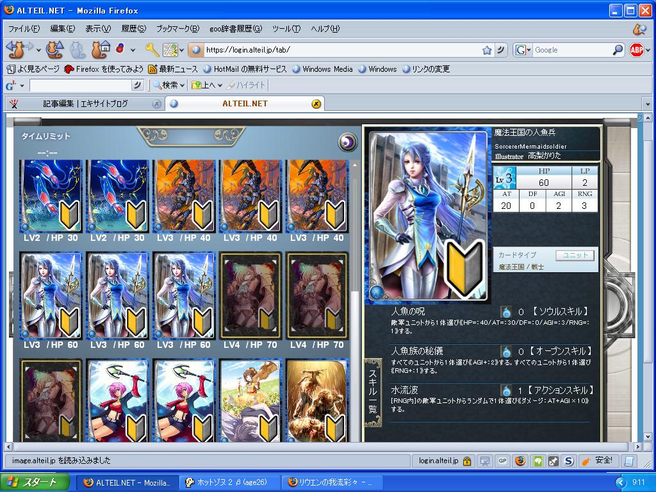Screen dimensions: 656x492
Task: Click the Windows スタート button
Action: [x=35, y=482]
